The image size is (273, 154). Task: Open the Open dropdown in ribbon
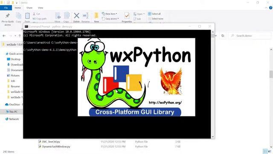point(139,14)
